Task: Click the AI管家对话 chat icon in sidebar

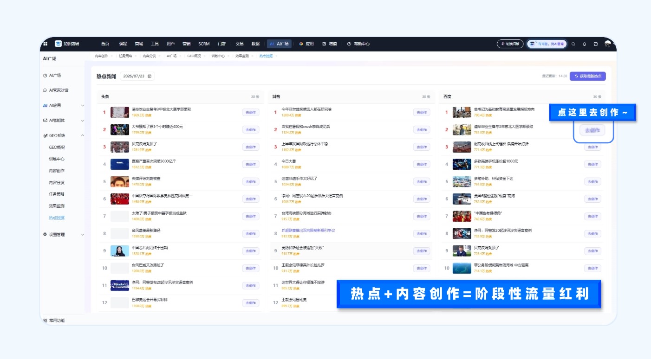Action: [45, 90]
